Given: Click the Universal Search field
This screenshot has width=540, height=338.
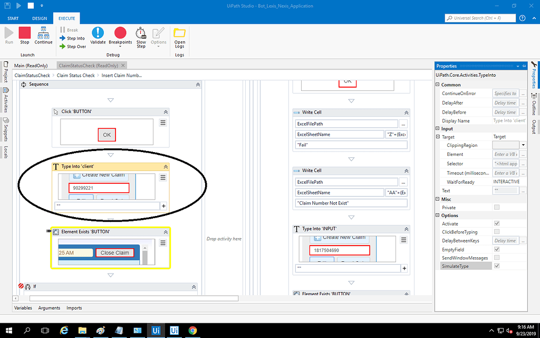Looking at the screenshot, I should [480, 17].
